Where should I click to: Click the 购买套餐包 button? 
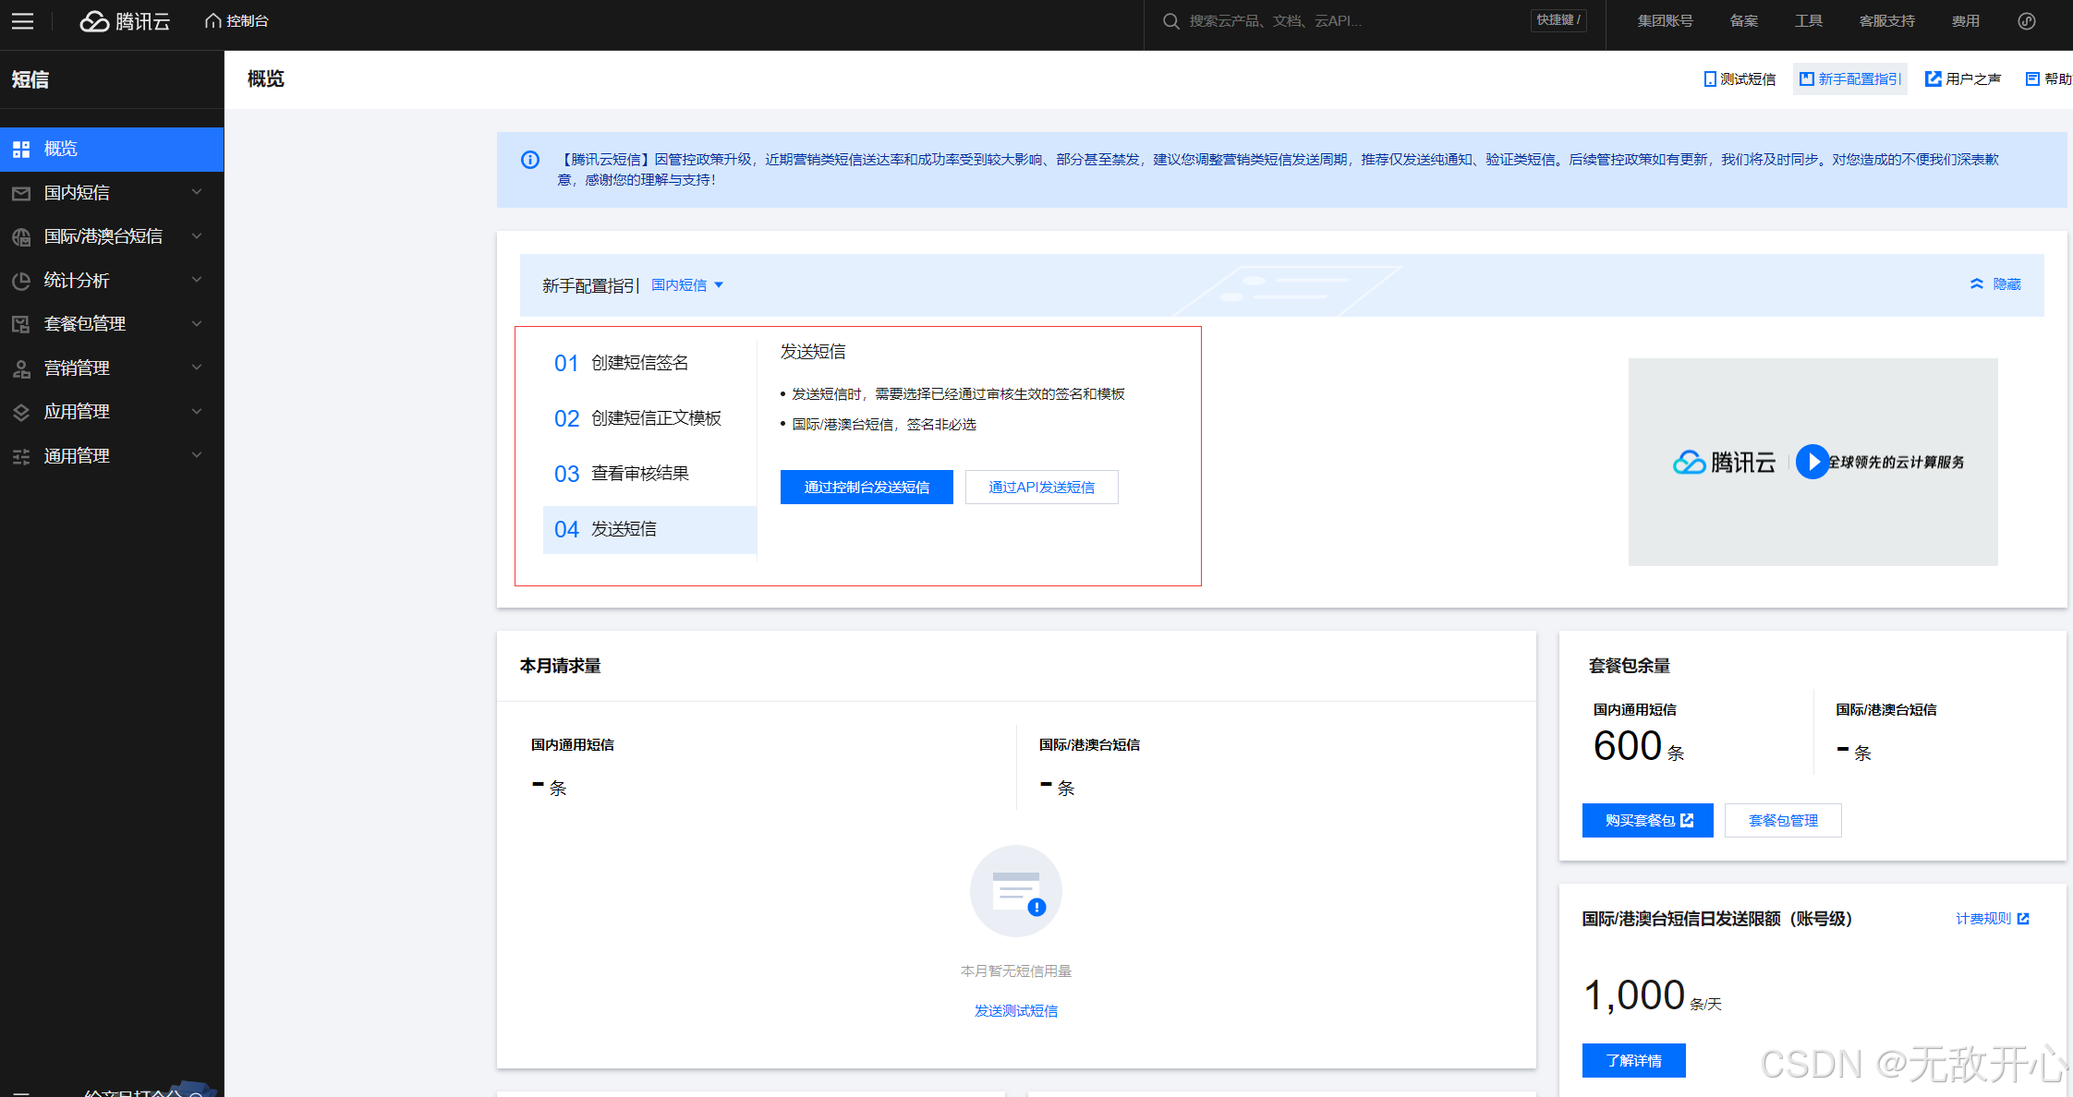coord(1647,821)
